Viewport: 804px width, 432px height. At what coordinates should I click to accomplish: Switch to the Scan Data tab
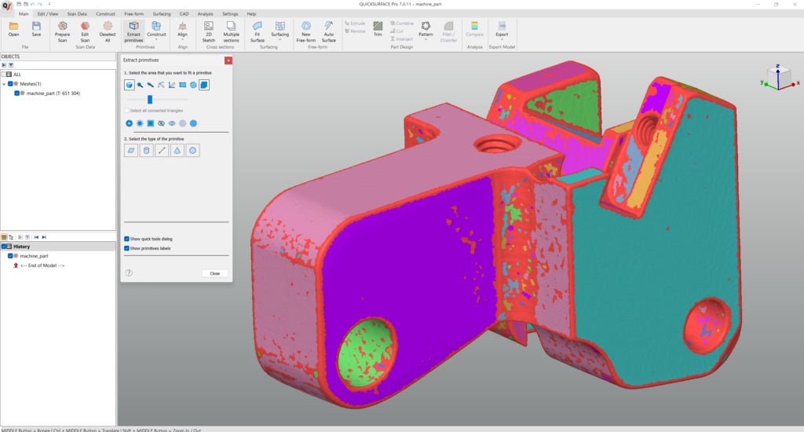point(77,13)
